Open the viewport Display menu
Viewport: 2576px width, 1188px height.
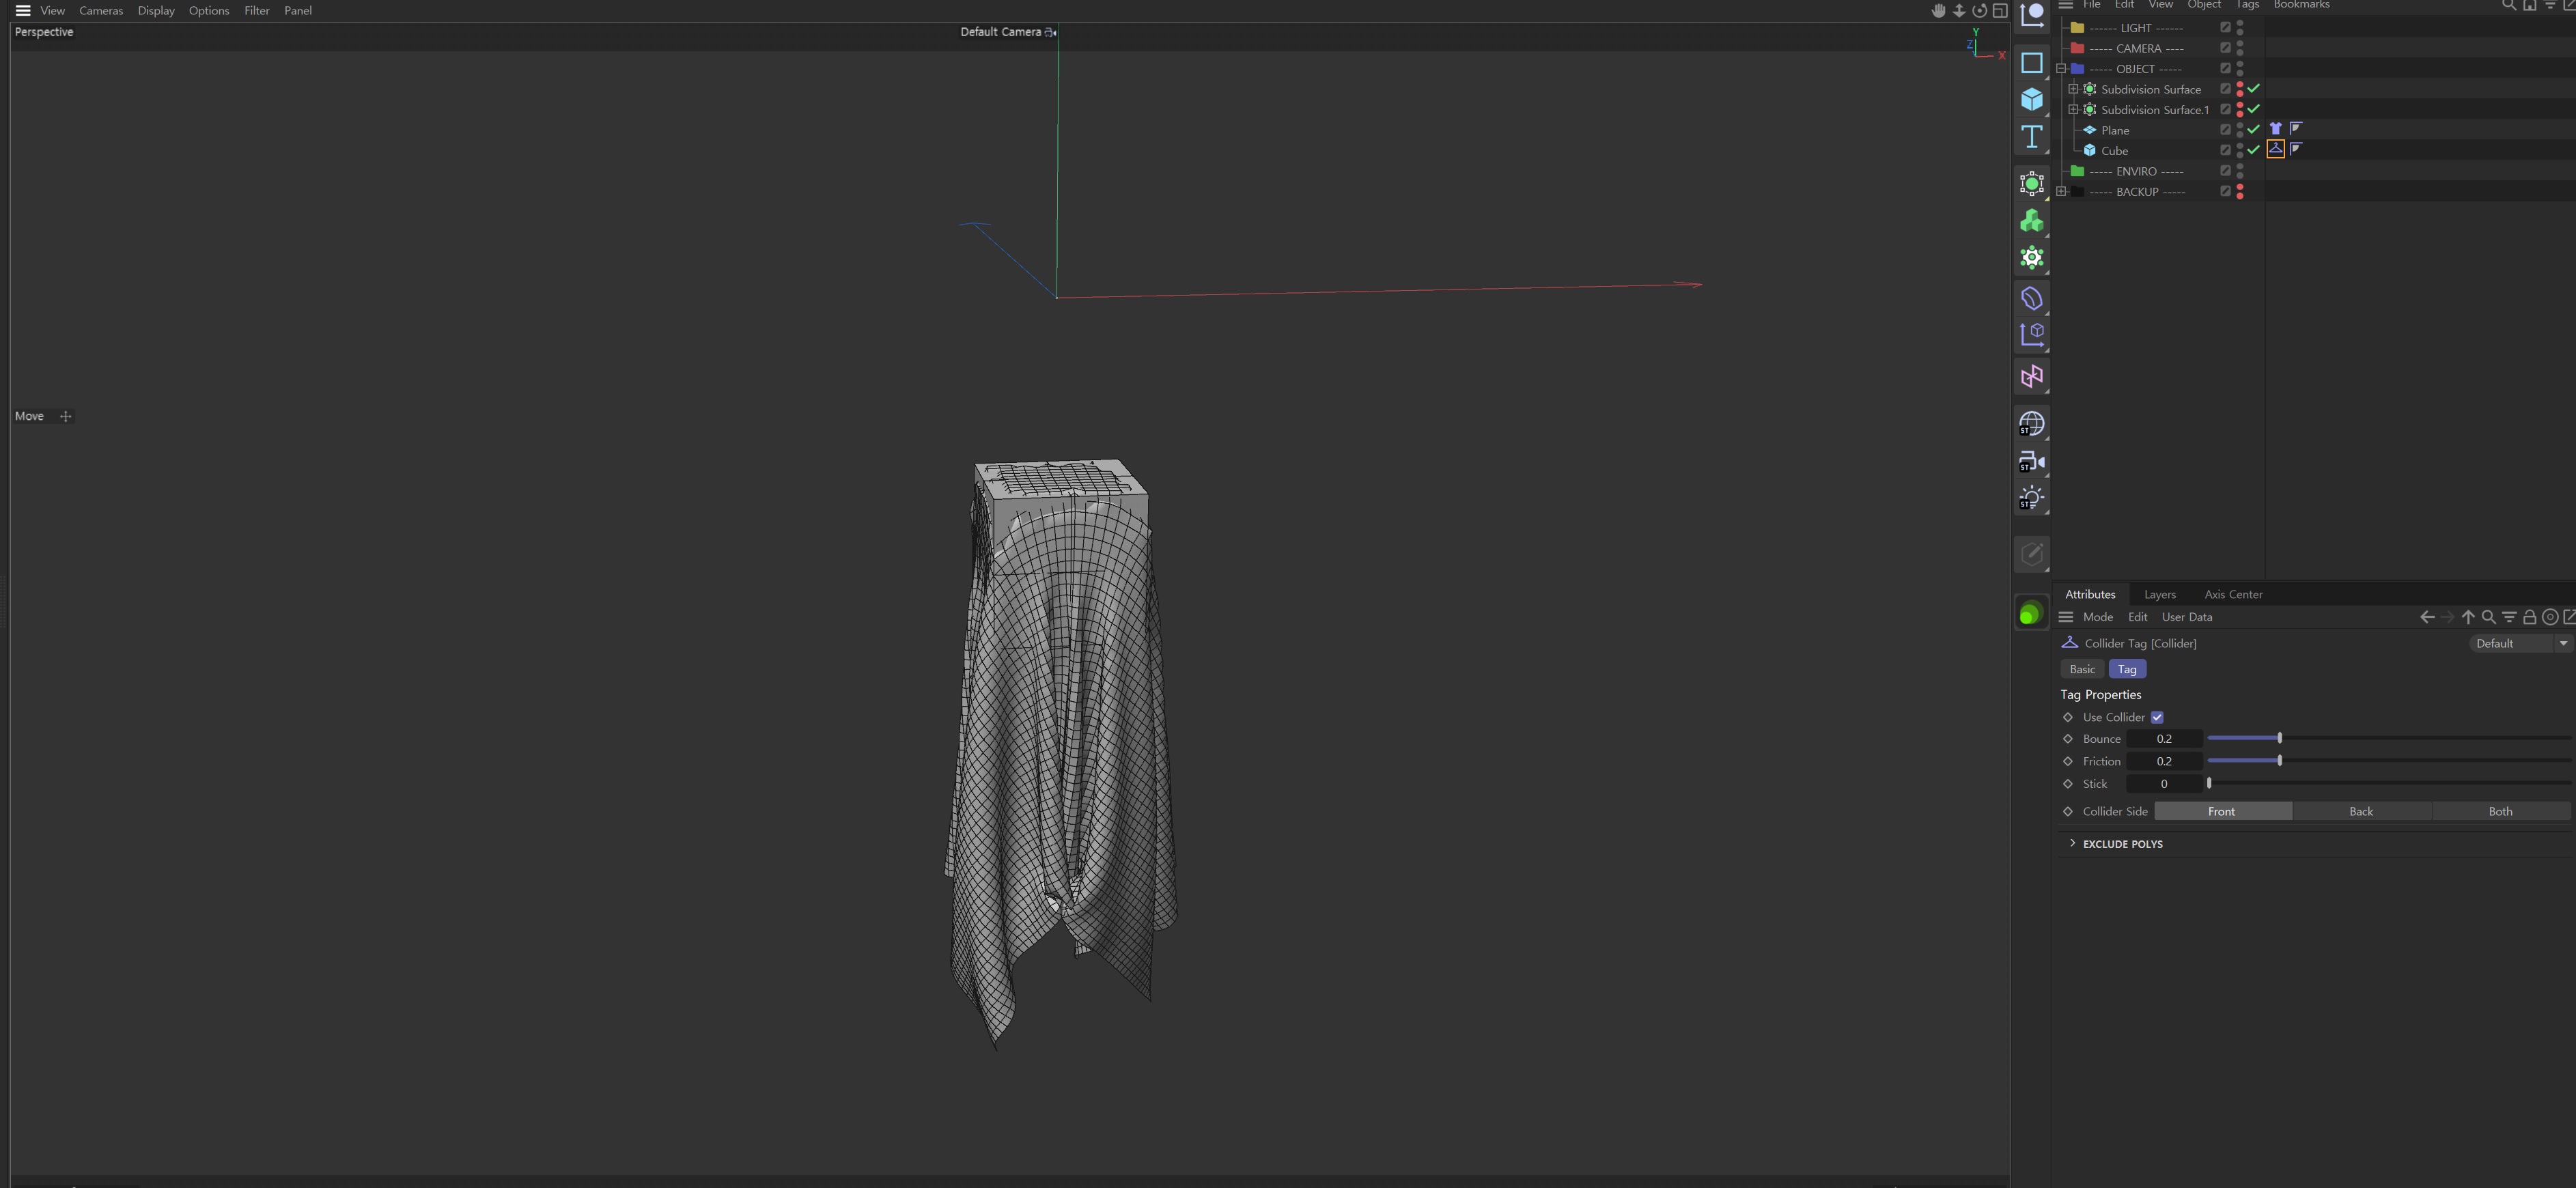pos(156,11)
